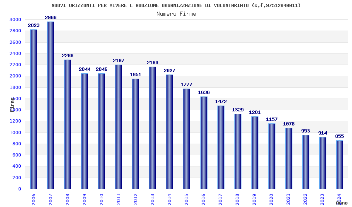Click the x-axis year label 2020
The height and width of the screenshot is (207, 352).
272,200
